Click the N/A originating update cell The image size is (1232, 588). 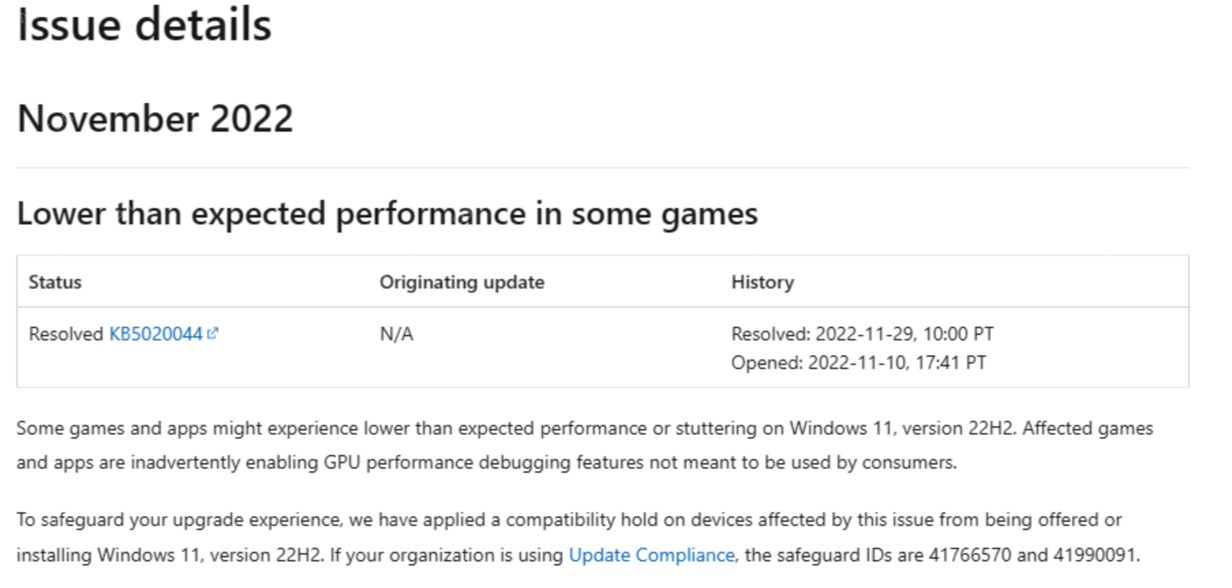click(396, 334)
